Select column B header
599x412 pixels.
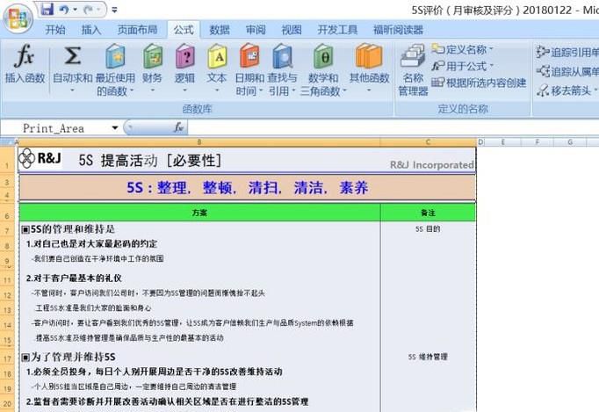click(199, 142)
